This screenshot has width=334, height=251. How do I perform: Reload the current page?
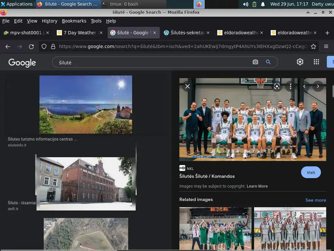pyautogui.click(x=31, y=46)
